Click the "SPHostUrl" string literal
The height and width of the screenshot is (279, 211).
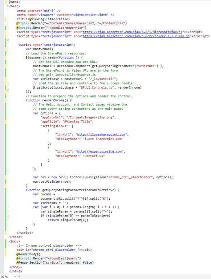(x=147, y=66)
